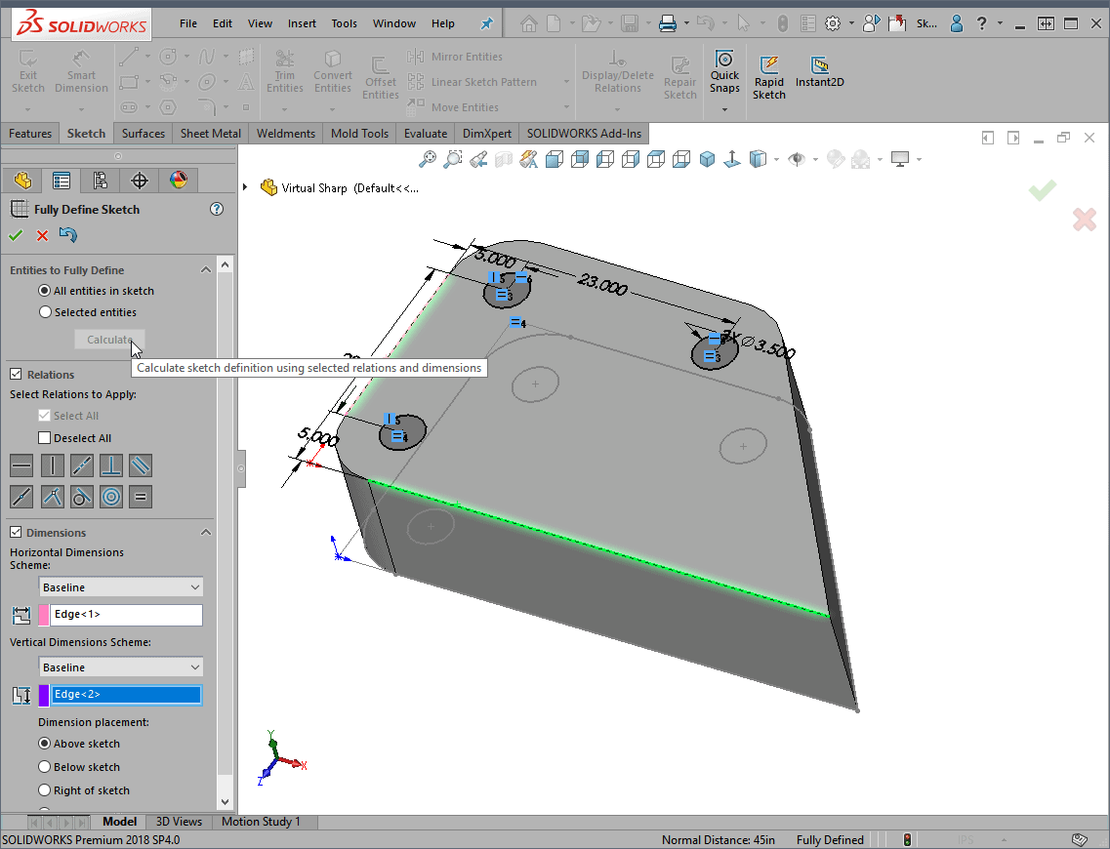Select the Midpoint relation icon

click(x=21, y=497)
